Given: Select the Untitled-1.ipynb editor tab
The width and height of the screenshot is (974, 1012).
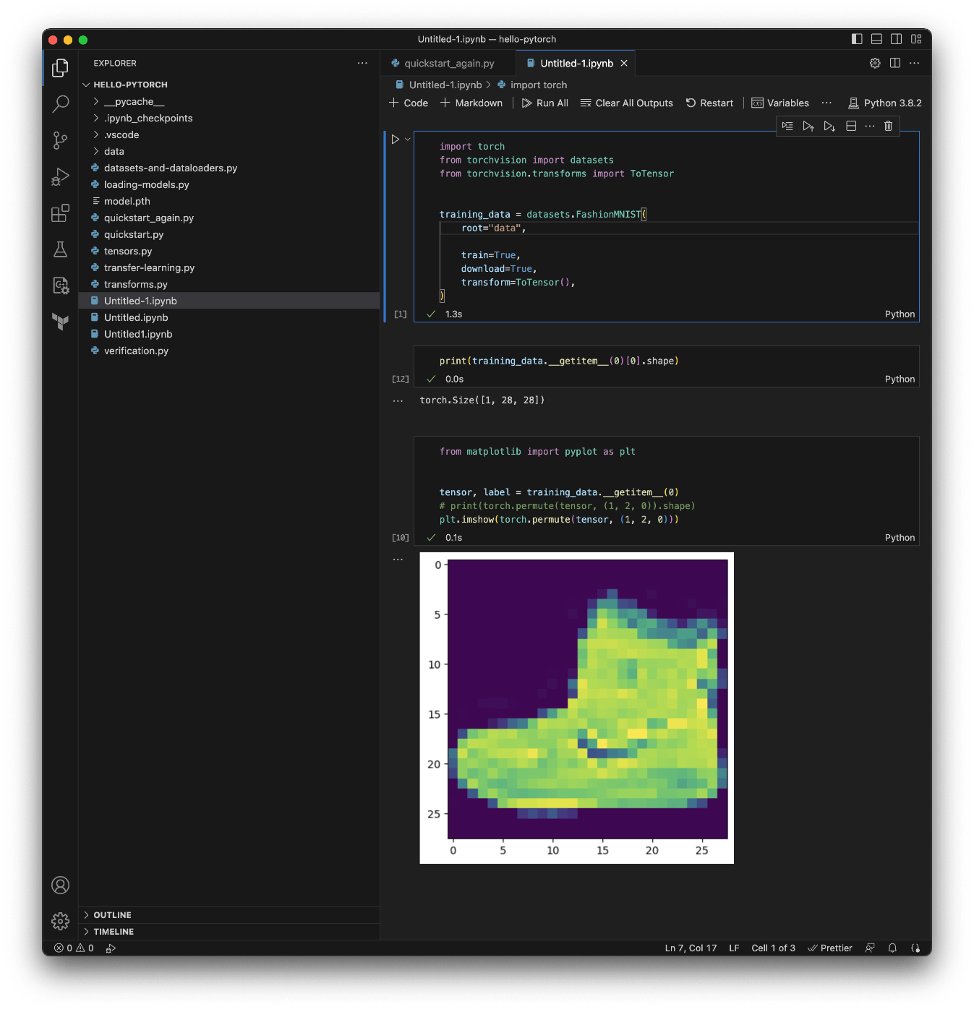Looking at the screenshot, I should click(576, 64).
